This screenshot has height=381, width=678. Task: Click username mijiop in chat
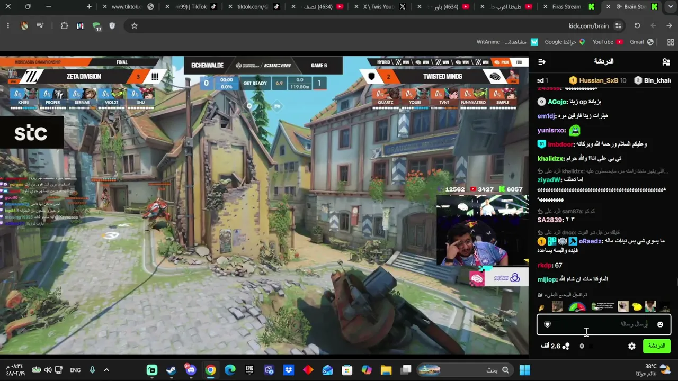point(548,279)
